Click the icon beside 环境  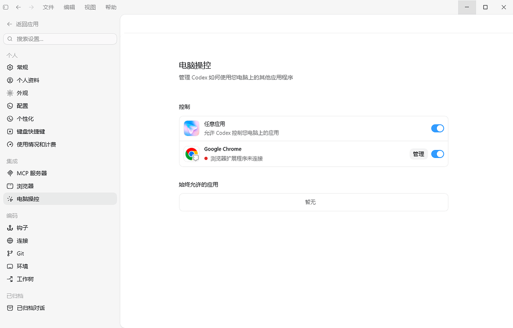(x=10, y=266)
